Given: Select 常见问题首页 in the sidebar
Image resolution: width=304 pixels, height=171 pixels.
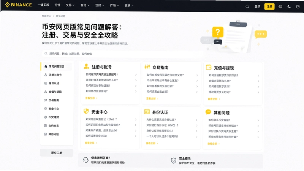Looking at the screenshot, I should tap(56, 66).
